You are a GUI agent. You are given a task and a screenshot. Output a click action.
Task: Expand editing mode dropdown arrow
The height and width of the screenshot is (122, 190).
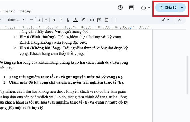pyautogui.click(x=168, y=20)
